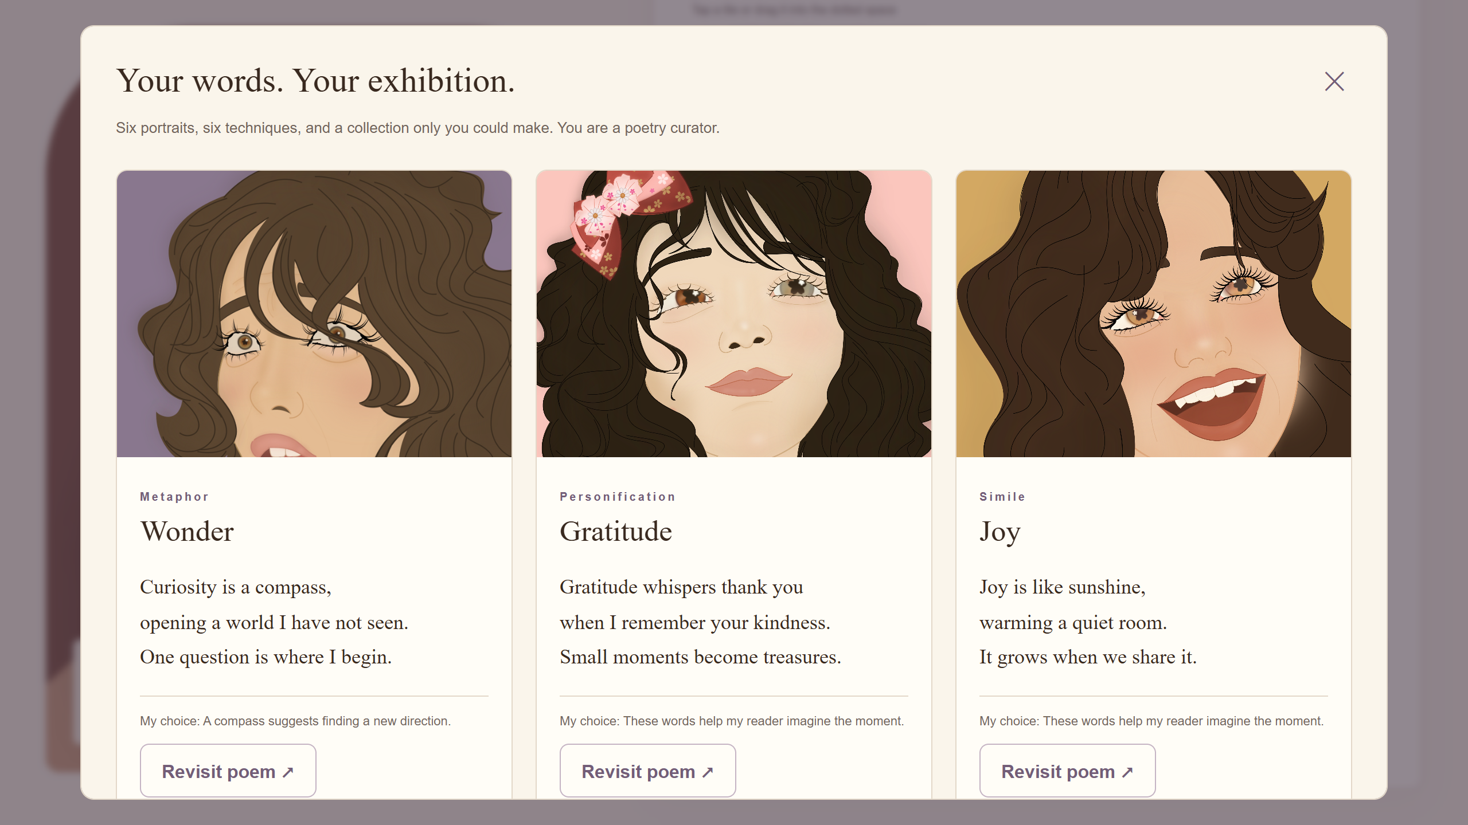Screen dimensions: 1468x825
Task: Open Revisit poem for Joy
Action: click(x=1068, y=771)
